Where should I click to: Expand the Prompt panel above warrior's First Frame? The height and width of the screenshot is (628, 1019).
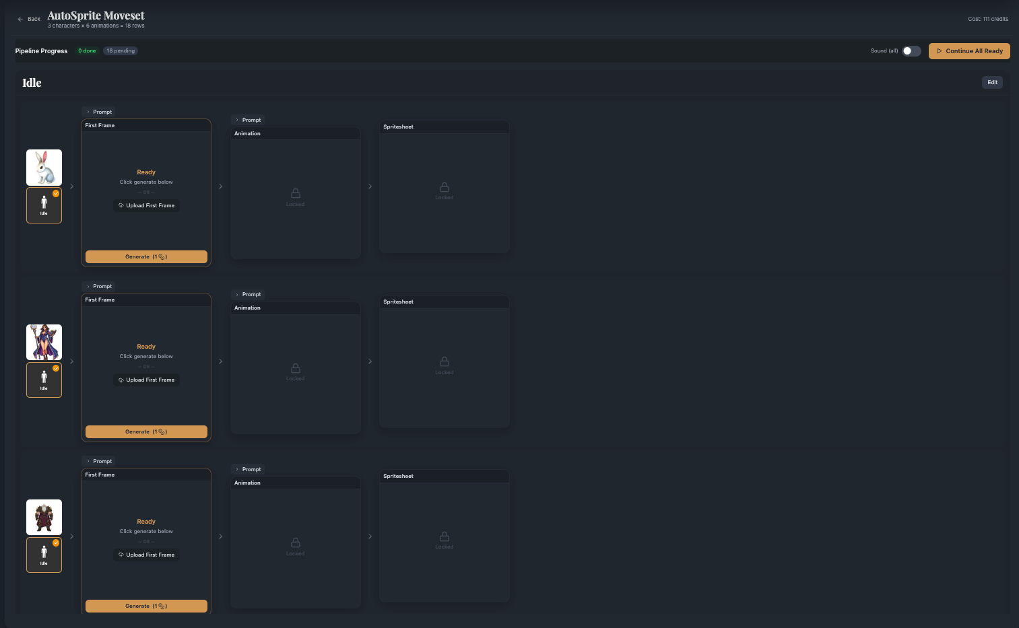pyautogui.click(x=98, y=460)
